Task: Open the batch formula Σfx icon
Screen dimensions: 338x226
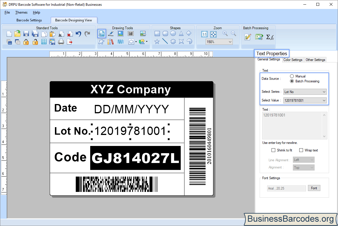Action: pos(270,37)
